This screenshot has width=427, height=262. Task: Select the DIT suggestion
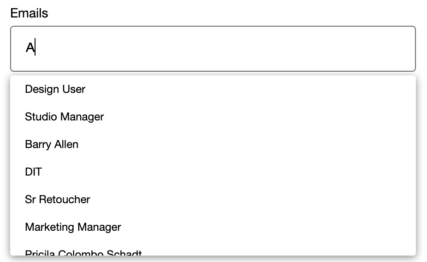coord(213,172)
